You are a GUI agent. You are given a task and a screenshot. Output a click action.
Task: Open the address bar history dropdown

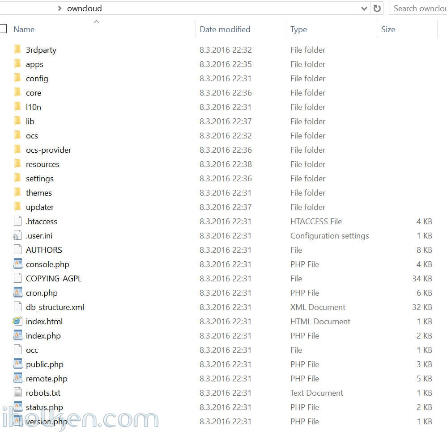(x=364, y=8)
